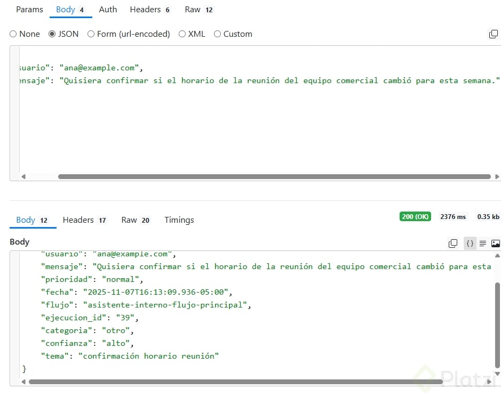Click the request editor horizontal scrollbar

pos(274,176)
